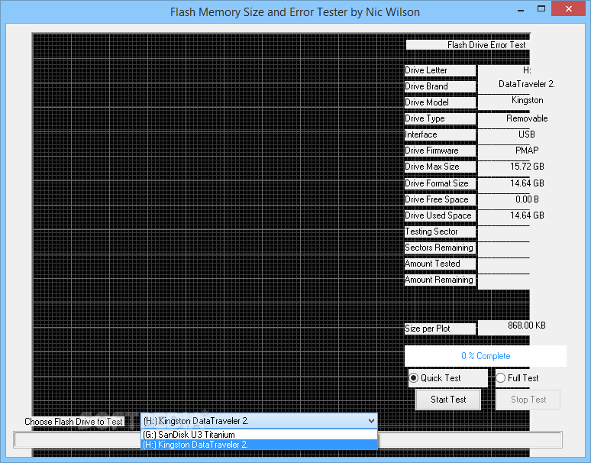This screenshot has width=591, height=463.
Task: Maximize the Flash Memory Tester window
Action: pyautogui.click(x=541, y=8)
